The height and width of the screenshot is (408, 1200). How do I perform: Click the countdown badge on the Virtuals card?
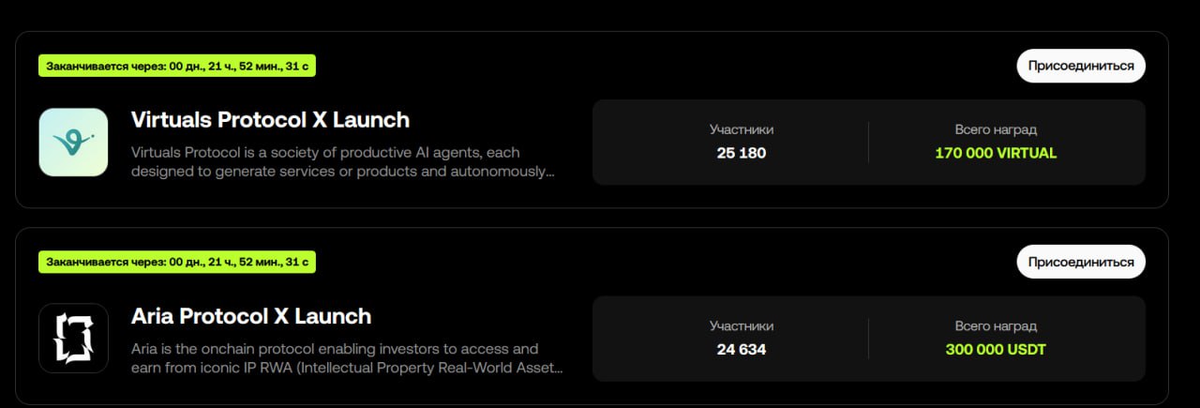(x=177, y=66)
